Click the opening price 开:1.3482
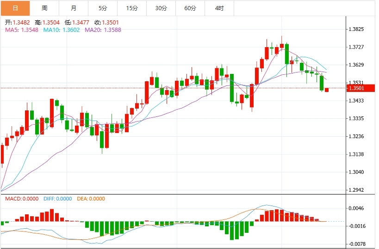The image size is (379, 249). click(18, 23)
